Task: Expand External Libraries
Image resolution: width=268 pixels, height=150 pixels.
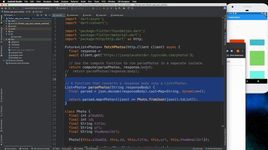Action: [4, 60]
